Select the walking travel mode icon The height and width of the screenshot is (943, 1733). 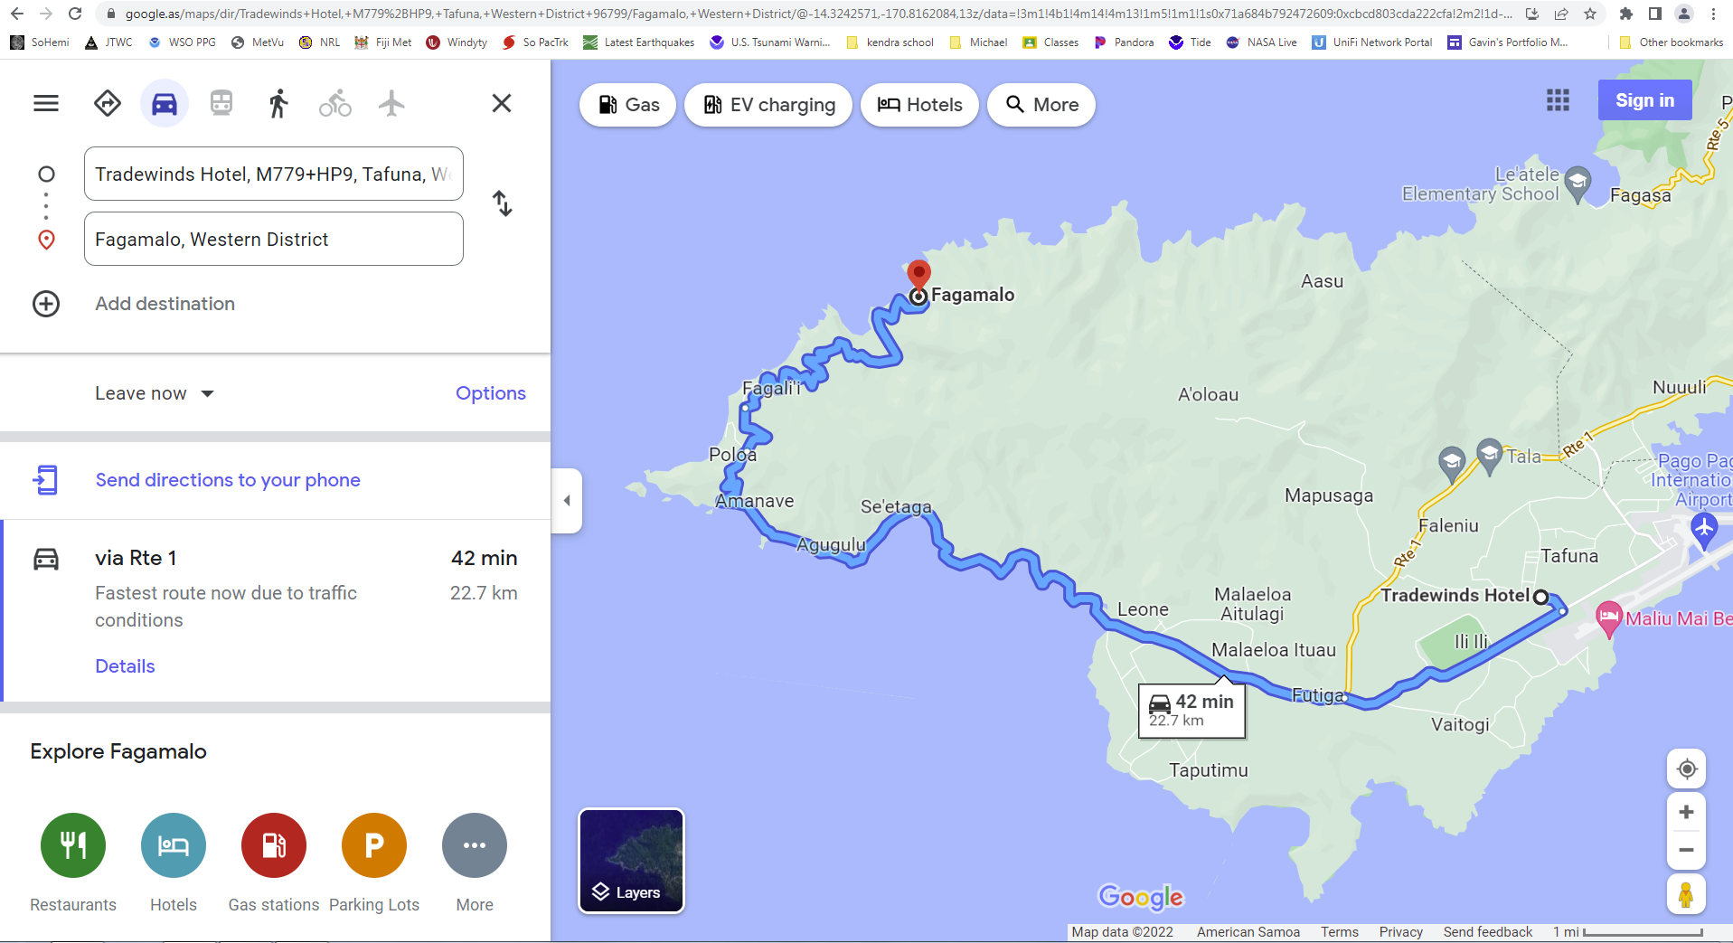tap(278, 104)
